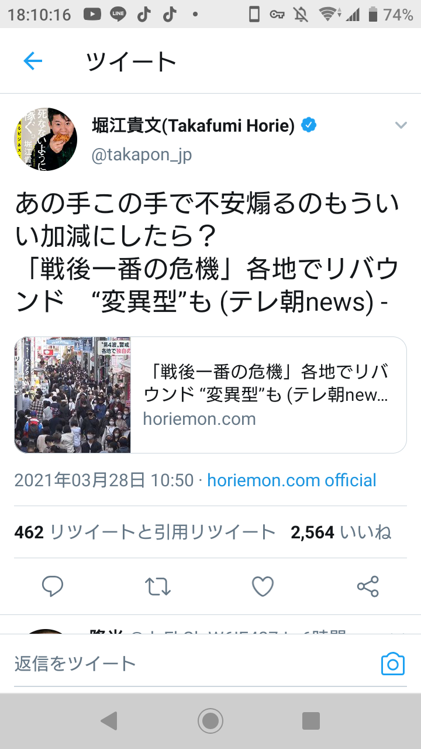Open the crowded street article thumbnail
This screenshot has height=749, width=421.
click(x=73, y=395)
